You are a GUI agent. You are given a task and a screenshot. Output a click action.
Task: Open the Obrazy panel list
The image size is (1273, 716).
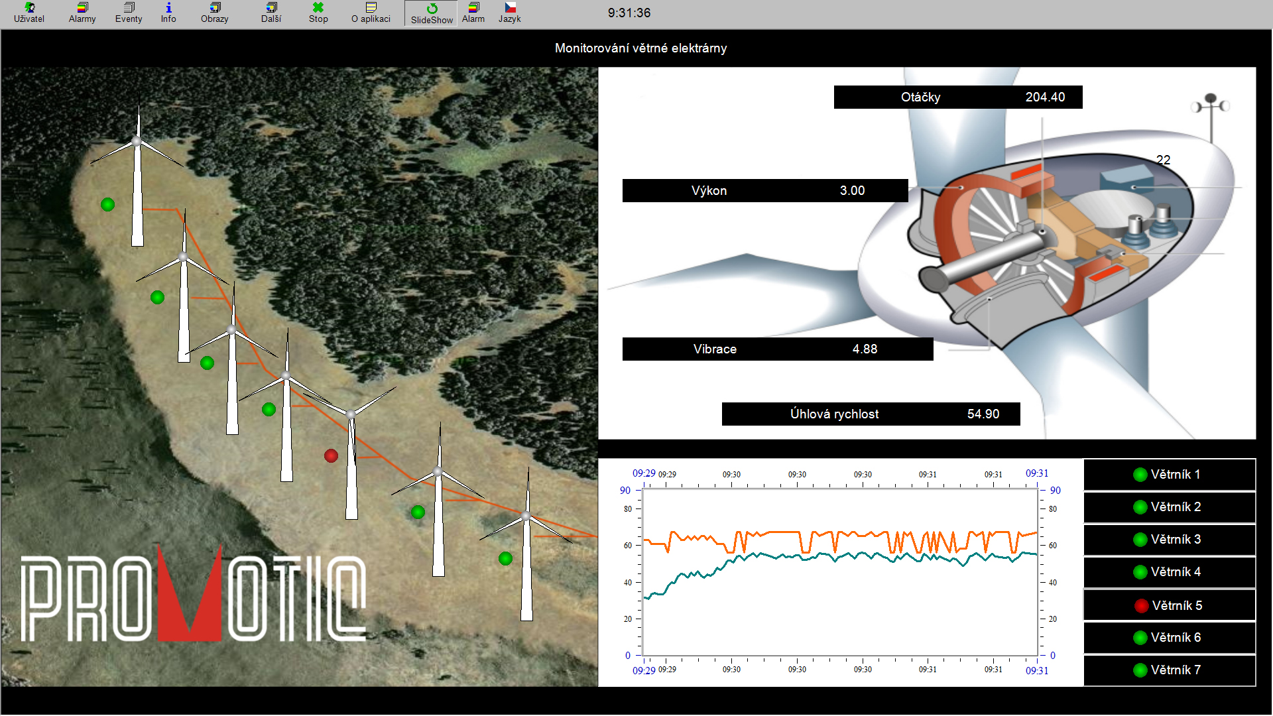click(215, 13)
